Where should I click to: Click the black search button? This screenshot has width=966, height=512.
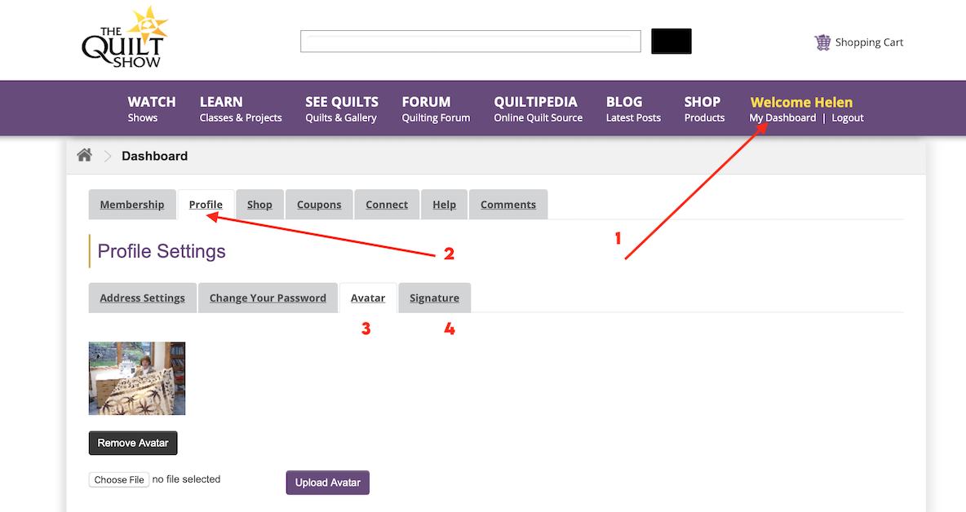pyautogui.click(x=671, y=42)
